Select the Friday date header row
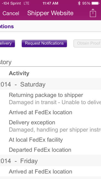The image size is (101, 179). (50, 161)
